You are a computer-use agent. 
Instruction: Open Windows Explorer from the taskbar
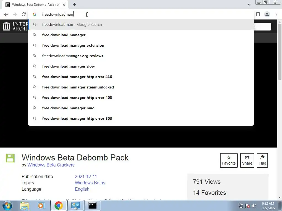tap(25, 206)
